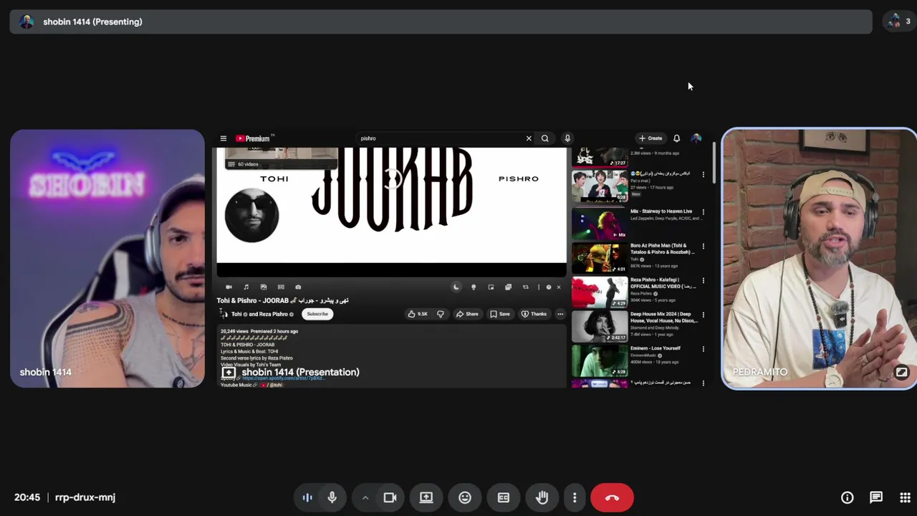917x516 pixels.
Task: Open menu for Stairway to Heaven Live mix
Action: (703, 211)
